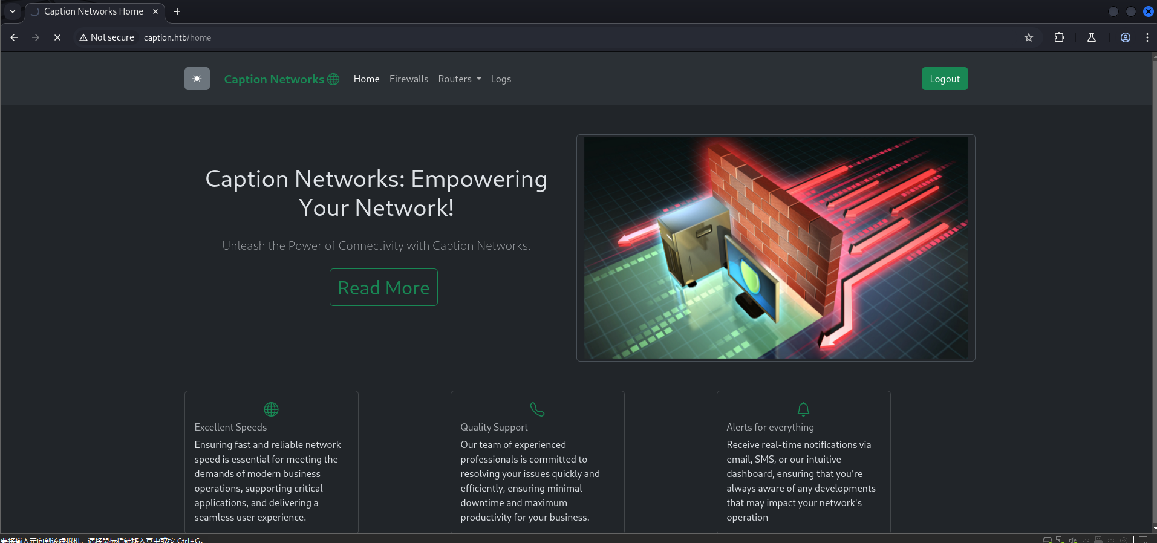Click the Caption Networks globe logo

281,79
